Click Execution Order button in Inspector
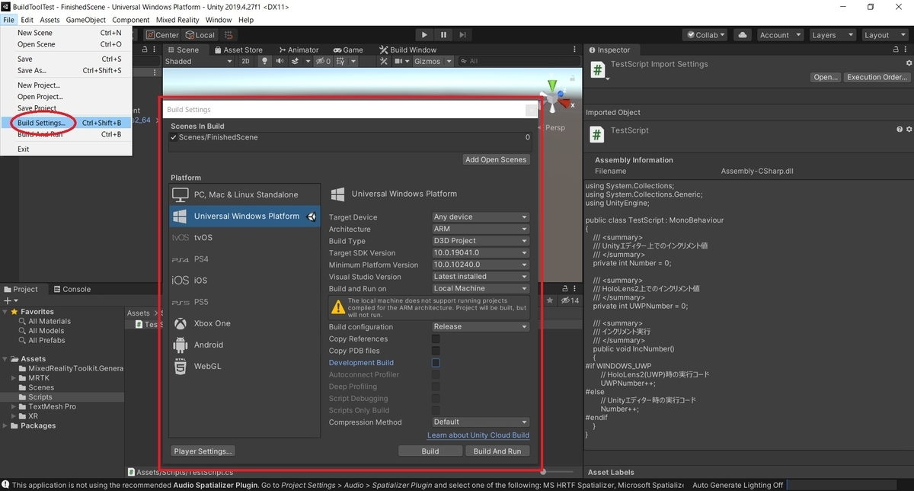This screenshot has width=914, height=491. point(877,77)
